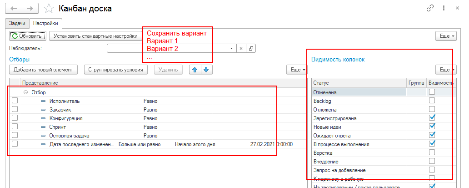
Task: Move filter element down with blue arrow
Action: (x=206, y=70)
